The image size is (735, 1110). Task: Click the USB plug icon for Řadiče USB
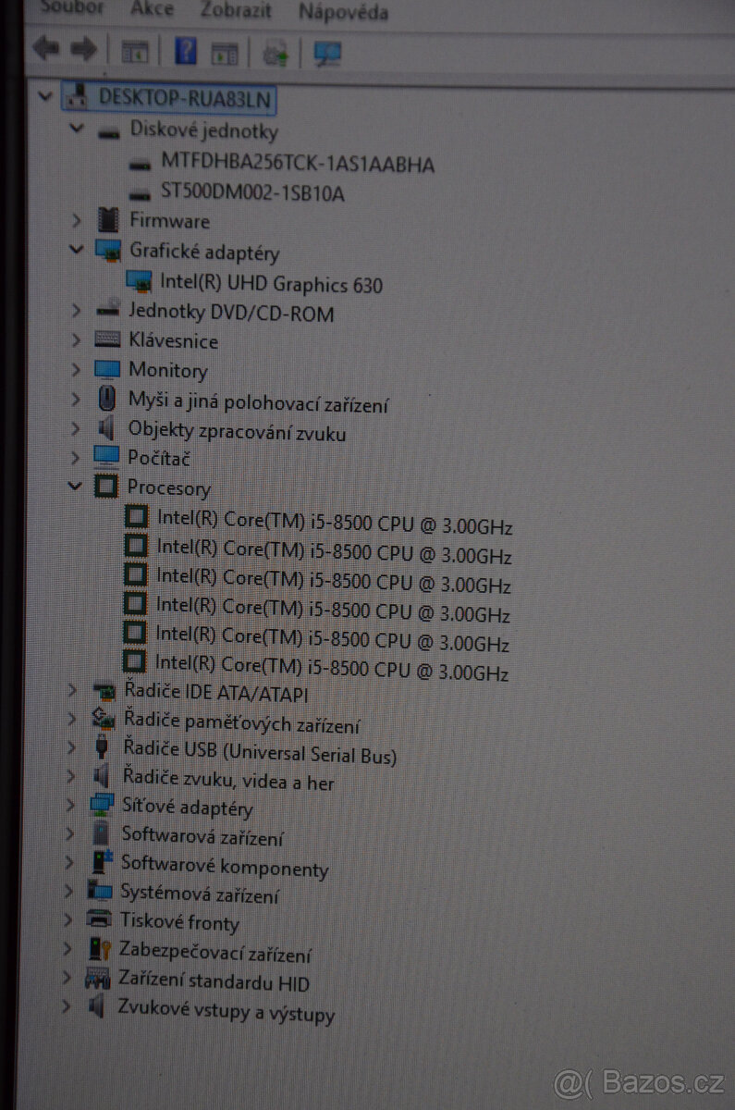(x=102, y=746)
